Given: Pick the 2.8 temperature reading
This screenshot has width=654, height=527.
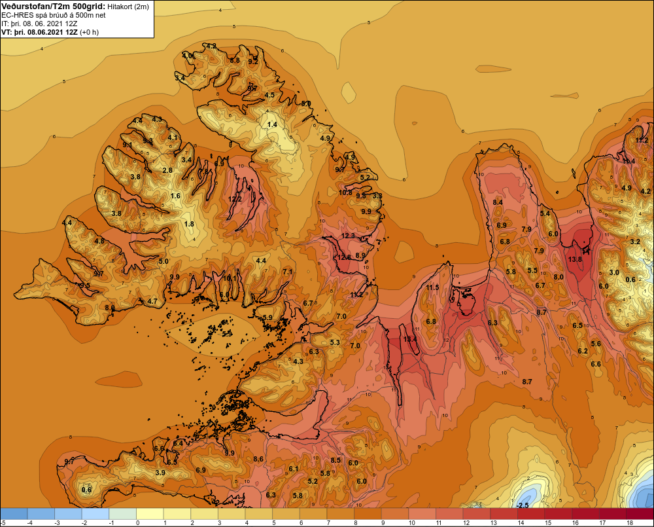Looking at the screenshot, I should [167, 170].
